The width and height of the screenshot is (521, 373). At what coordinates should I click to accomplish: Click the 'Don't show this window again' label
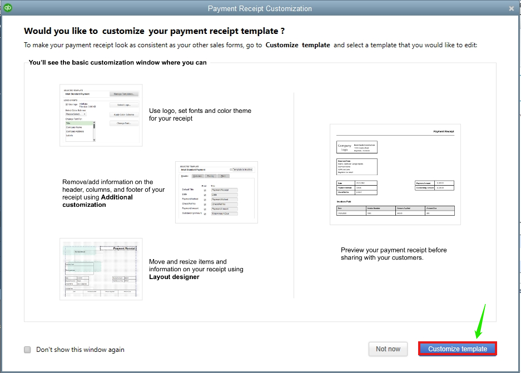coord(80,350)
